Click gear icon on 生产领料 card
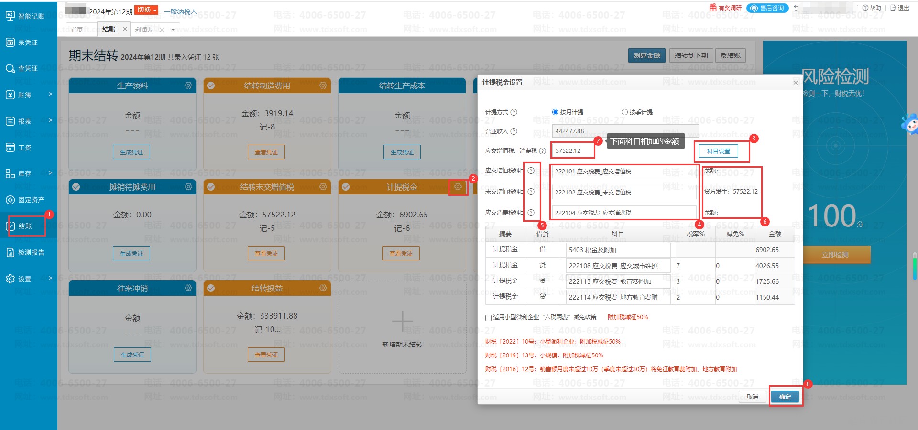 click(188, 86)
